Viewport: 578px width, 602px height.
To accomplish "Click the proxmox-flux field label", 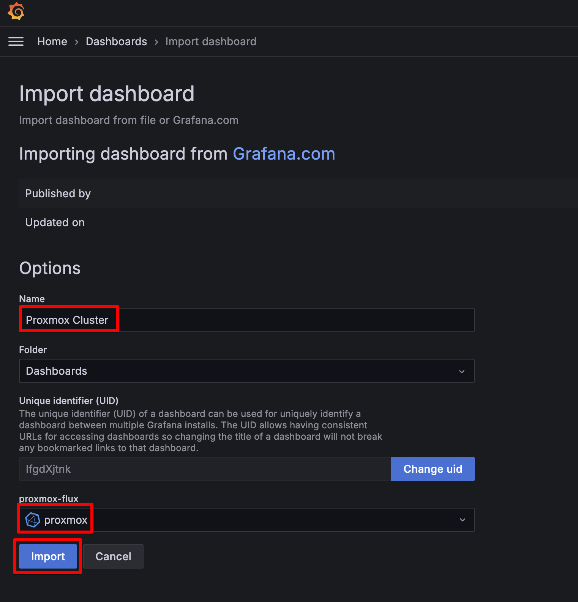I will [x=49, y=499].
